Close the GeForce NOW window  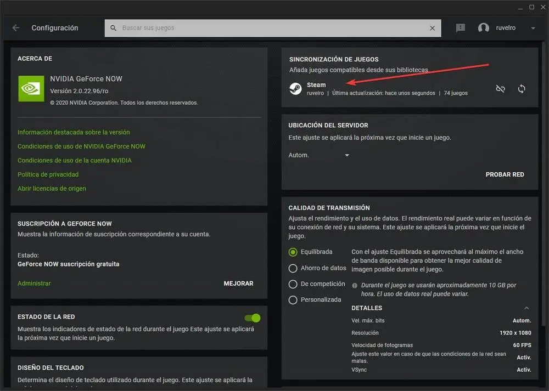(x=543, y=7)
